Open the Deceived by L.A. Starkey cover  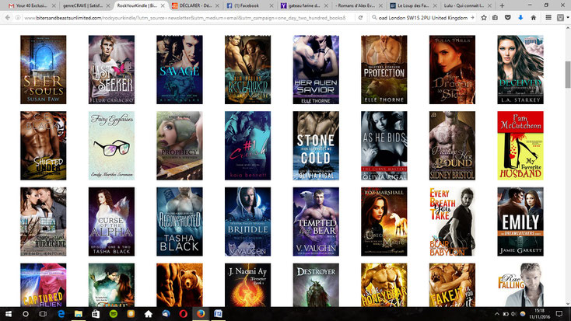[x=520, y=69]
